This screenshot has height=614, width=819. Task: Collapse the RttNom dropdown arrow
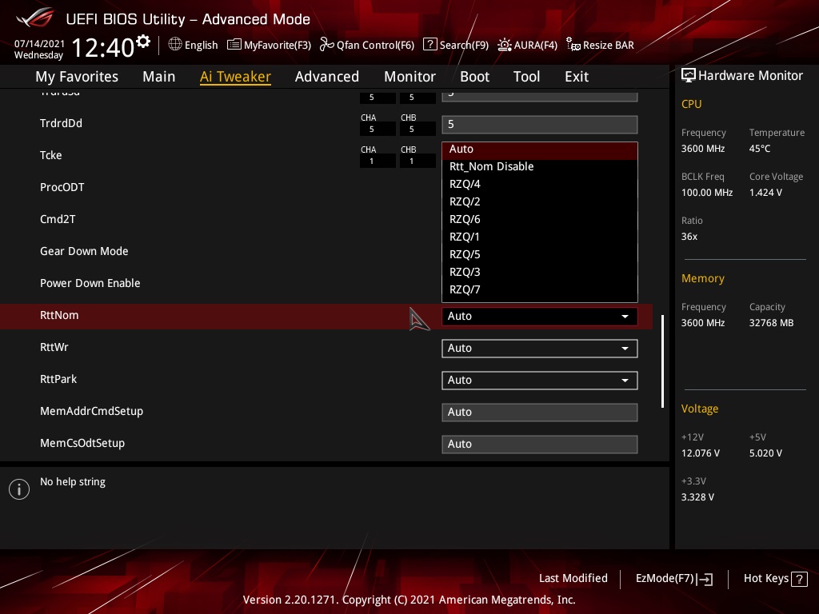625,317
